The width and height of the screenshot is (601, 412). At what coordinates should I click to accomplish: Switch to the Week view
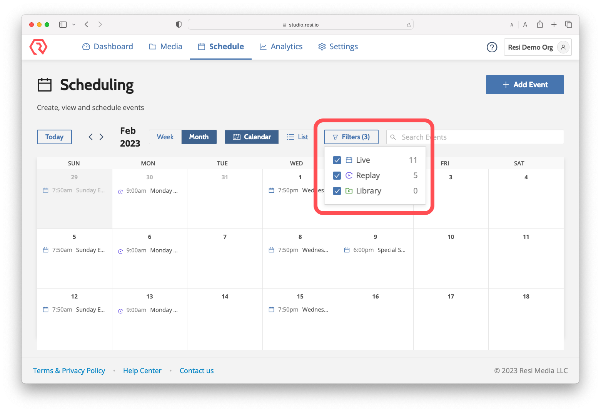point(165,137)
